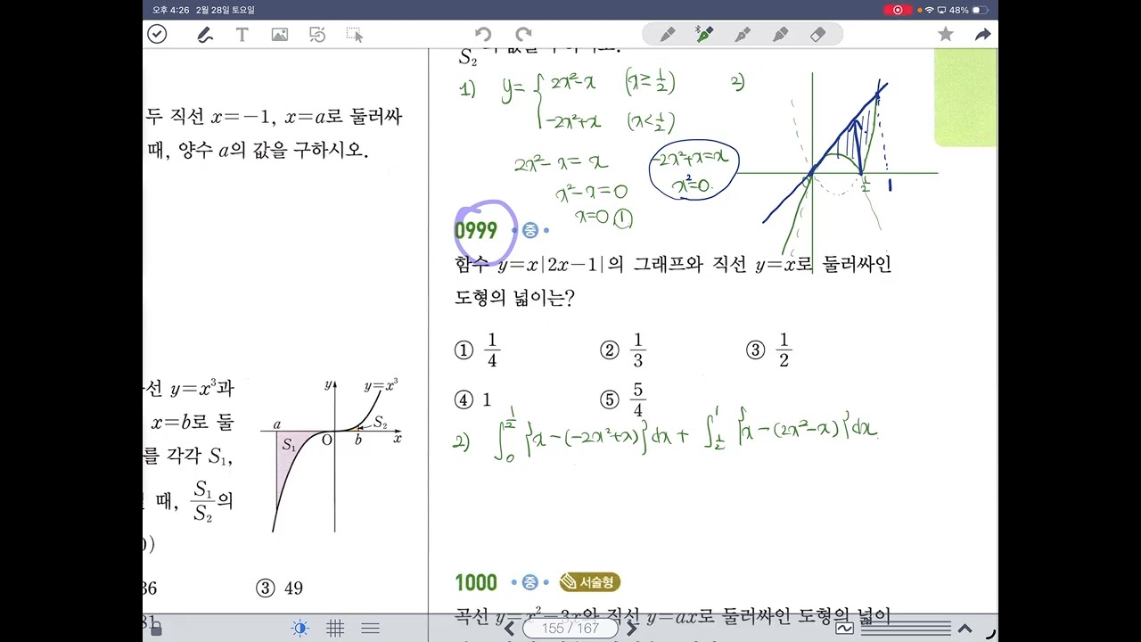Select the shape recognition tool

(x=317, y=35)
